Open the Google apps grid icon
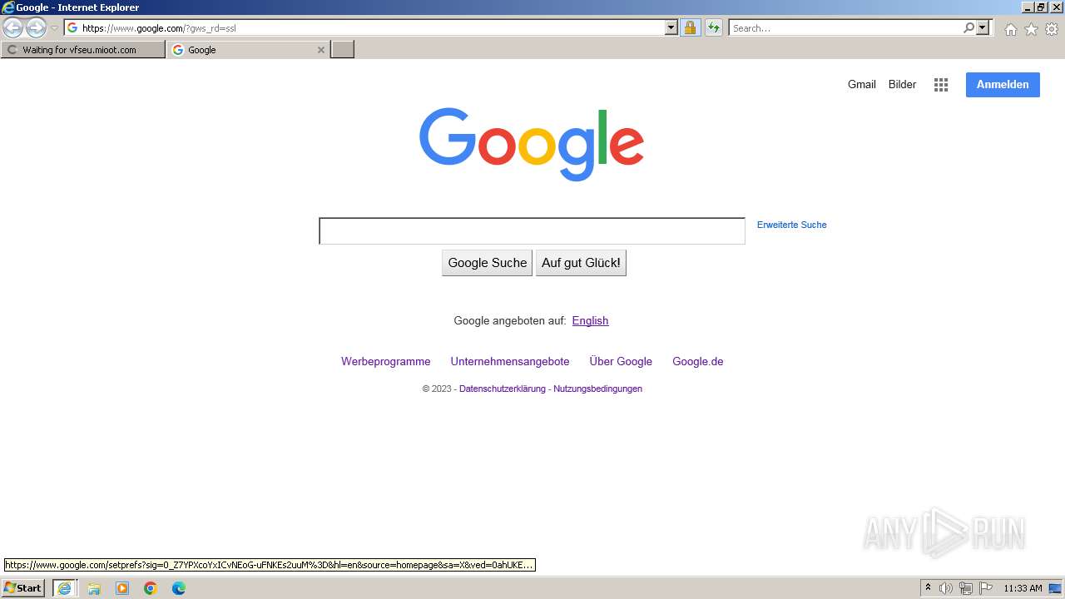 click(x=941, y=85)
